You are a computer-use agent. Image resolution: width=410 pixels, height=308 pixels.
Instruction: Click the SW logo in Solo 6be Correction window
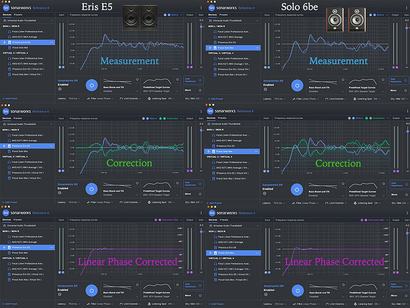click(210, 111)
